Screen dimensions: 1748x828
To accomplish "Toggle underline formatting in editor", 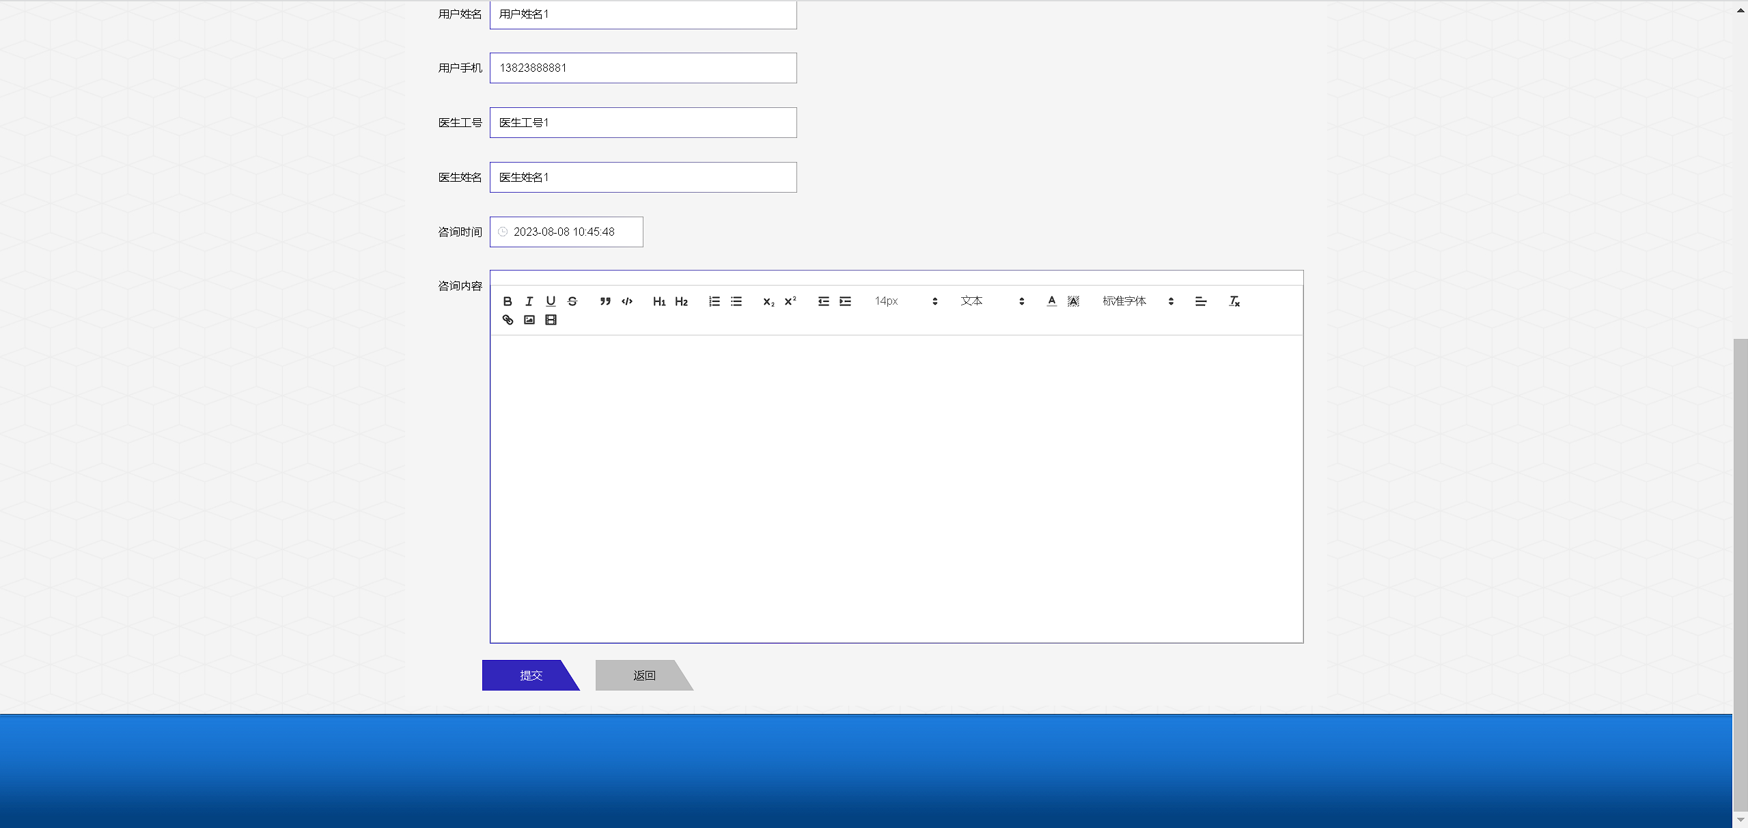I will pos(551,301).
